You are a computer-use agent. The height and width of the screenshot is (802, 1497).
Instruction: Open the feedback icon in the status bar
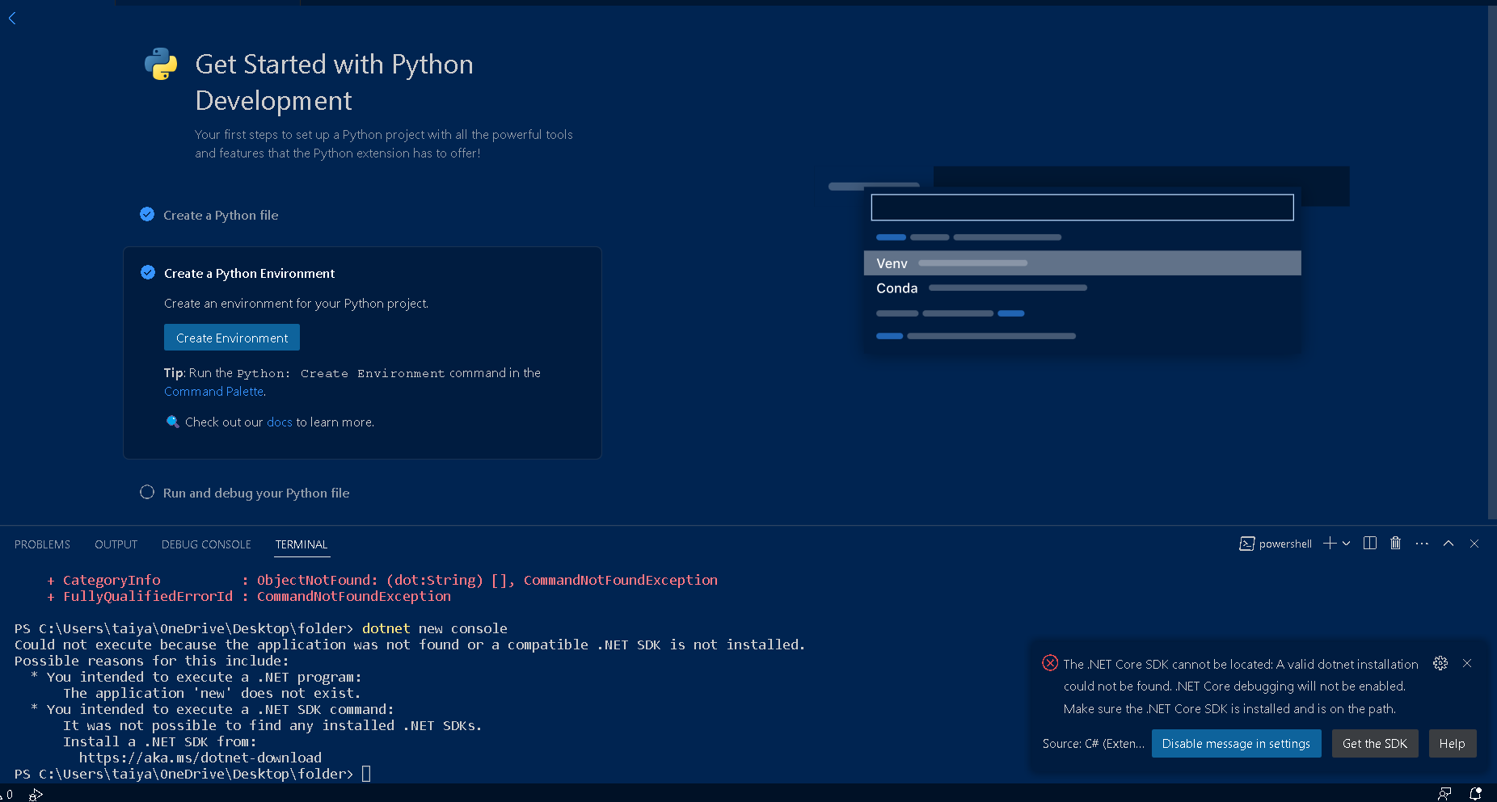click(x=1444, y=794)
